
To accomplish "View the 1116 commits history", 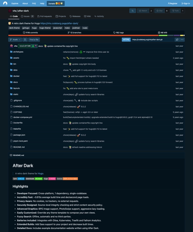I will point(30,33).
